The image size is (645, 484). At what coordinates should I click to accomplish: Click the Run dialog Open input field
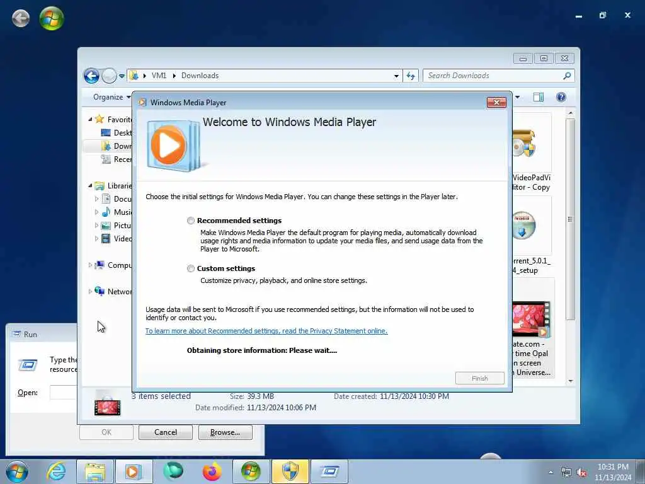(64, 392)
